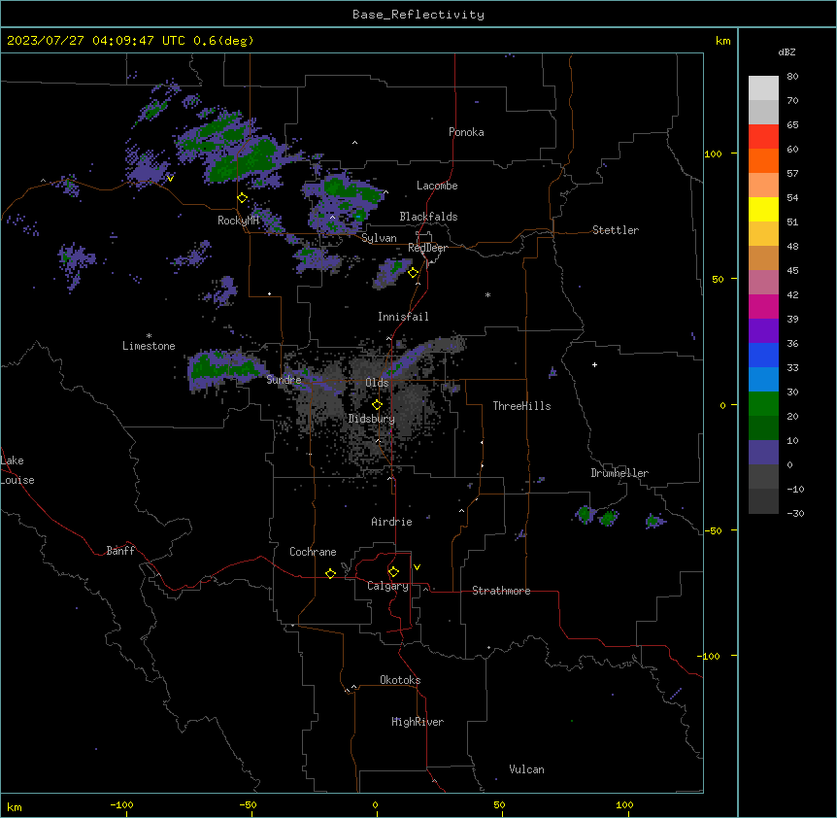This screenshot has width=837, height=818.
Task: Click the Lake Louise label
Action: (17, 470)
